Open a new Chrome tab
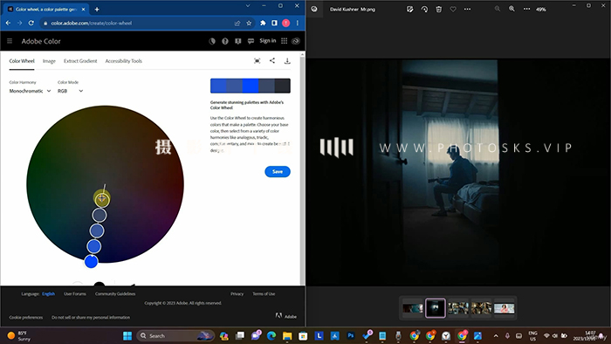 97,9
